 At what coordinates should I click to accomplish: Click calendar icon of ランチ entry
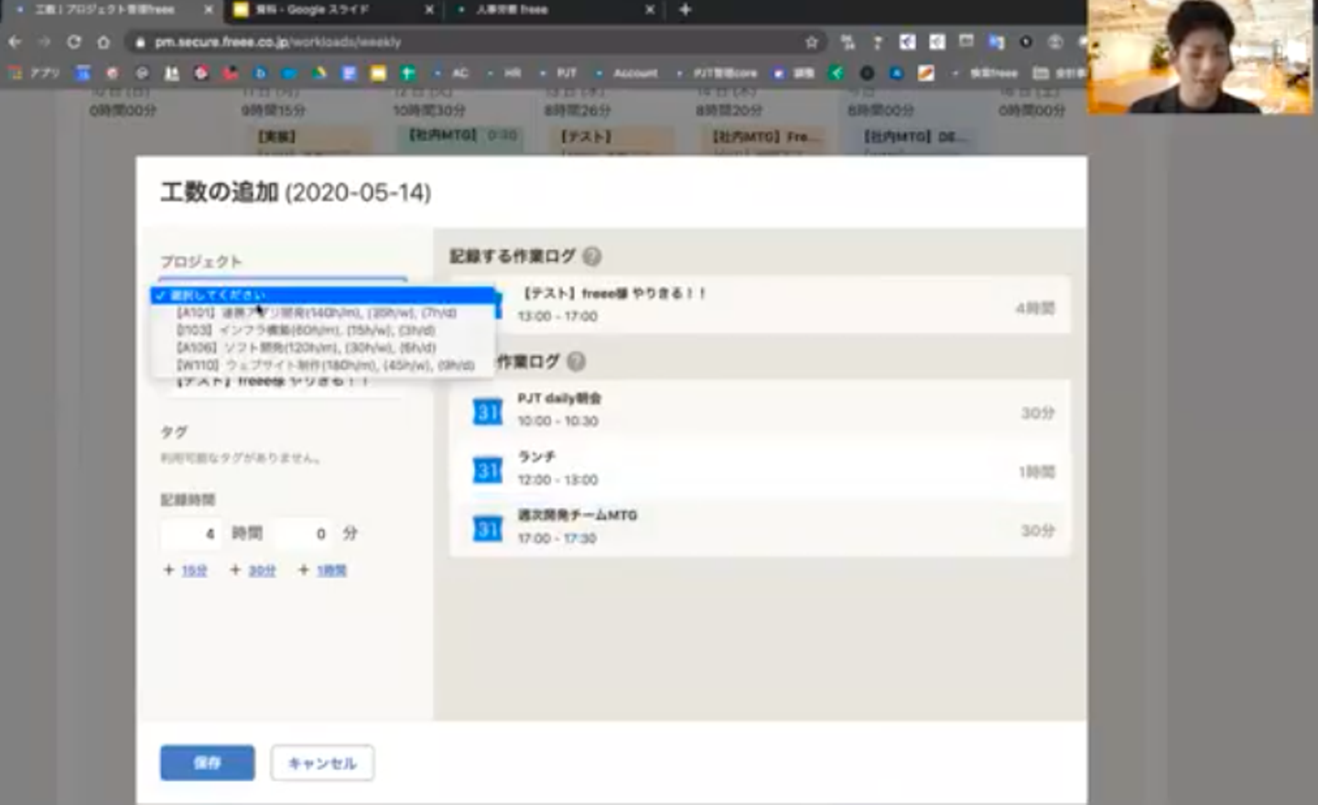pos(487,470)
